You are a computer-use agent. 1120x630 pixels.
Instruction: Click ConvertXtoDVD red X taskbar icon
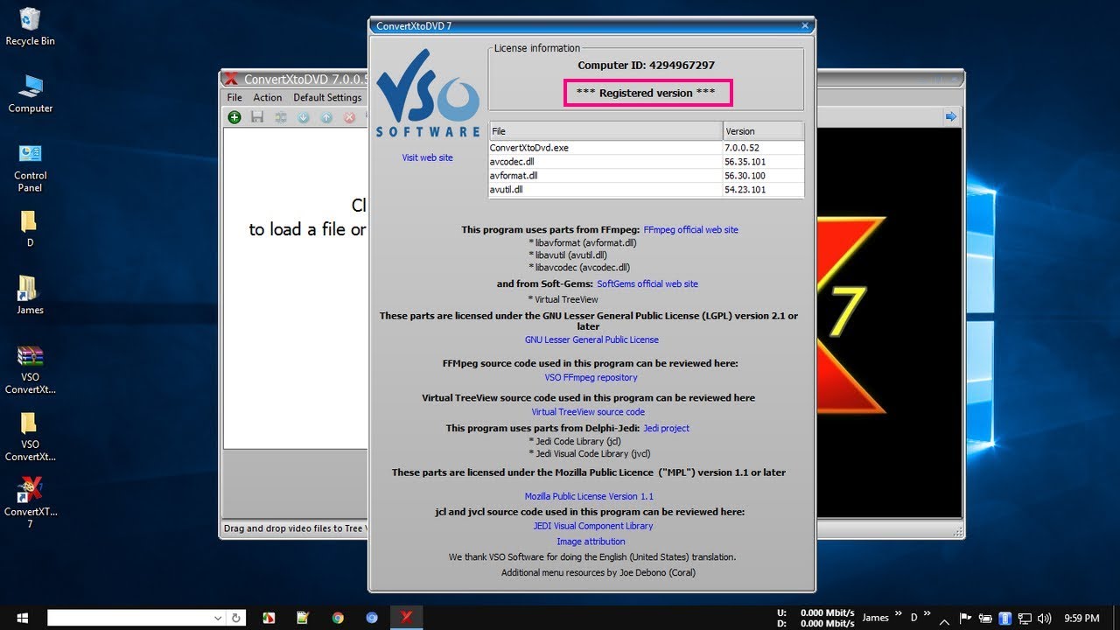click(x=406, y=617)
